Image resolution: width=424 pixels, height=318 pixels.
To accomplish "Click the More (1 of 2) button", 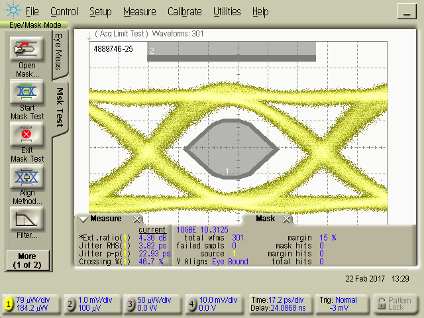I will click(26, 260).
